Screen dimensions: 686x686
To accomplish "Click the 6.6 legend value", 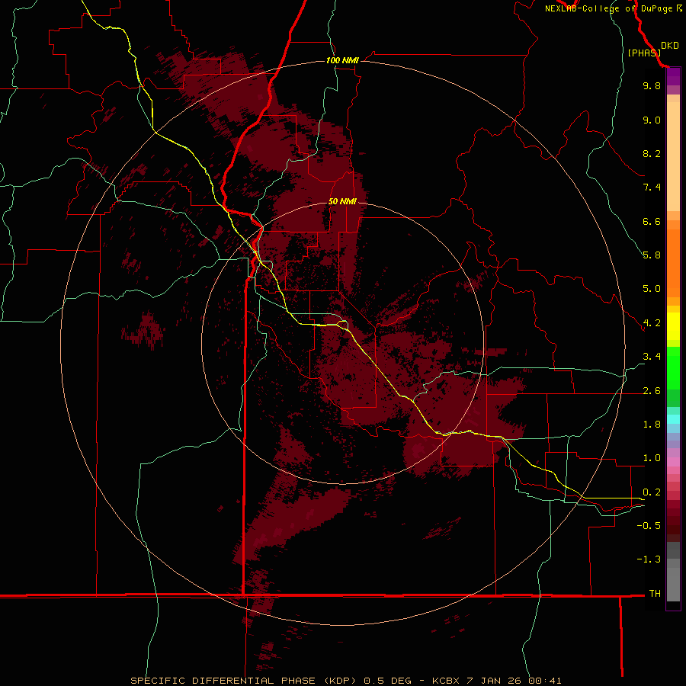I will pos(652,221).
